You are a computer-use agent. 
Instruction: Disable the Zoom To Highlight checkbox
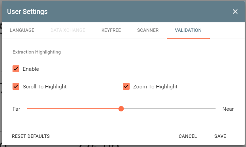tap(126, 86)
